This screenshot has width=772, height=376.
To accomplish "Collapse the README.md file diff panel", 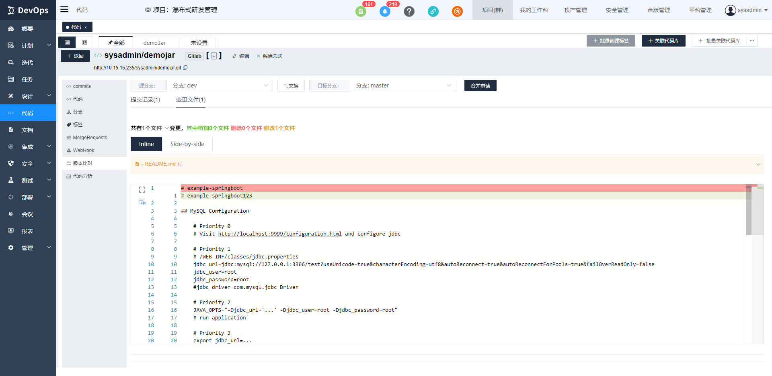I will point(758,164).
